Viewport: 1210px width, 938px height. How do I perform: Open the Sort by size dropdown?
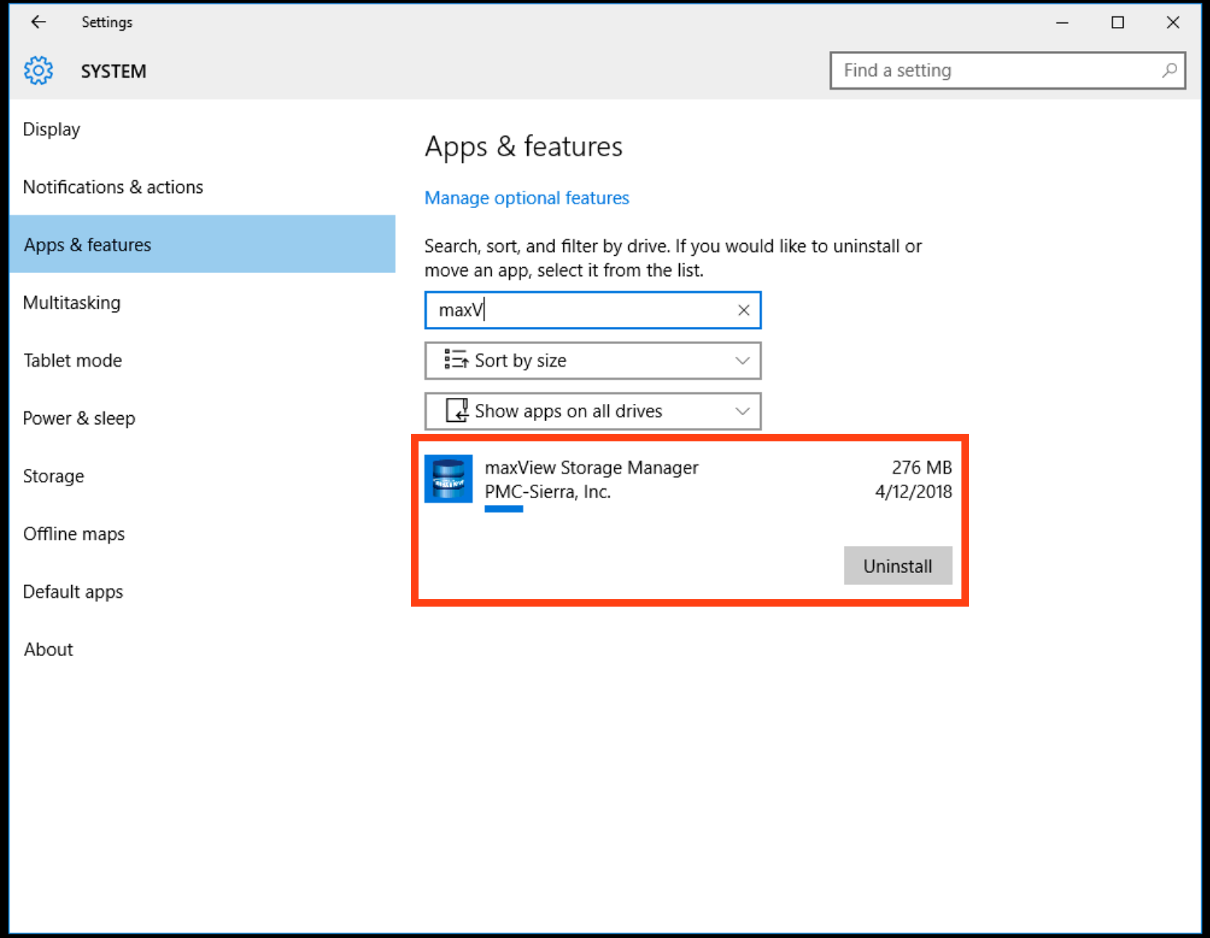coord(593,361)
